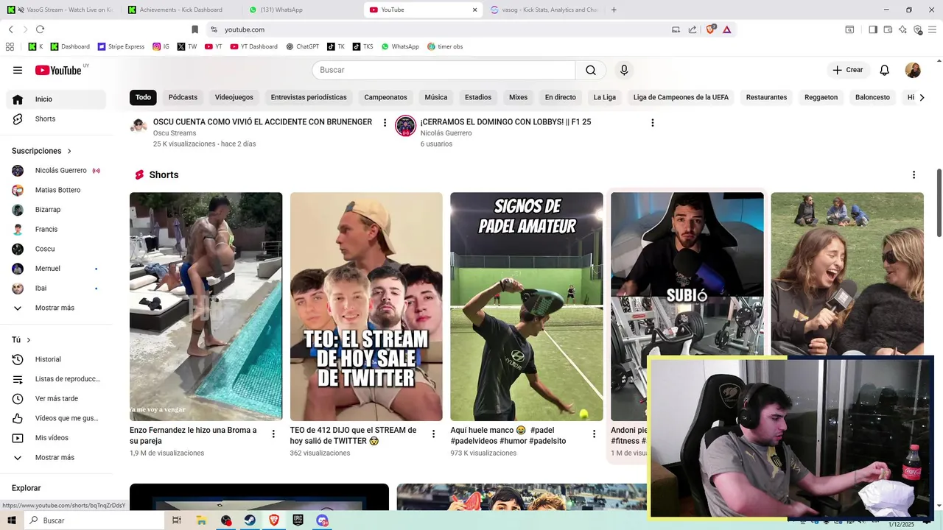Play the Signos de Padel Amateur short
The height and width of the screenshot is (530, 943).
tap(527, 307)
